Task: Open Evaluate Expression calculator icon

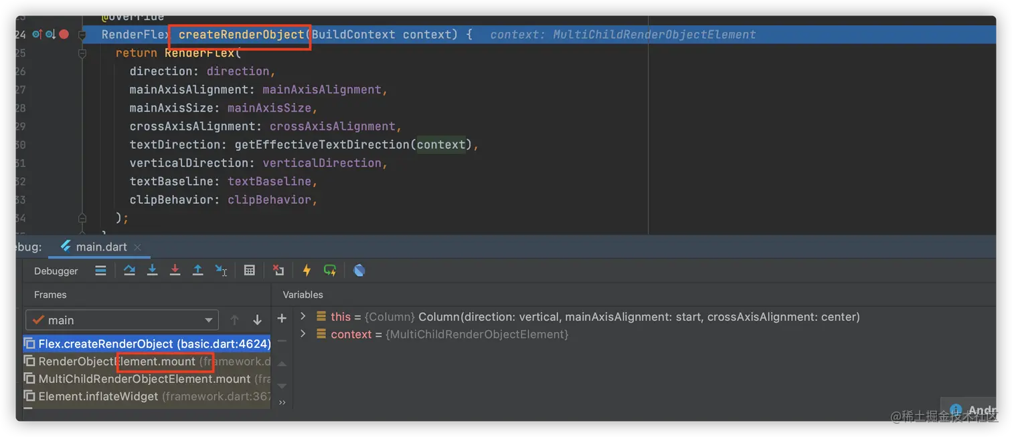Action: click(x=250, y=270)
